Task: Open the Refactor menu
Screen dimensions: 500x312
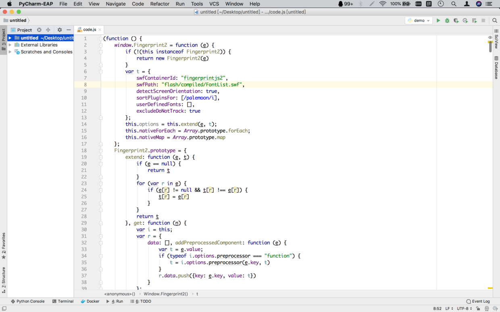Action: tap(160, 4)
